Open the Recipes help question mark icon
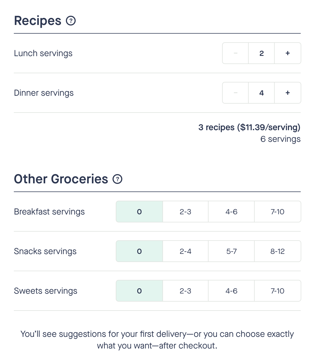The width and height of the screenshot is (314, 358). click(x=71, y=21)
